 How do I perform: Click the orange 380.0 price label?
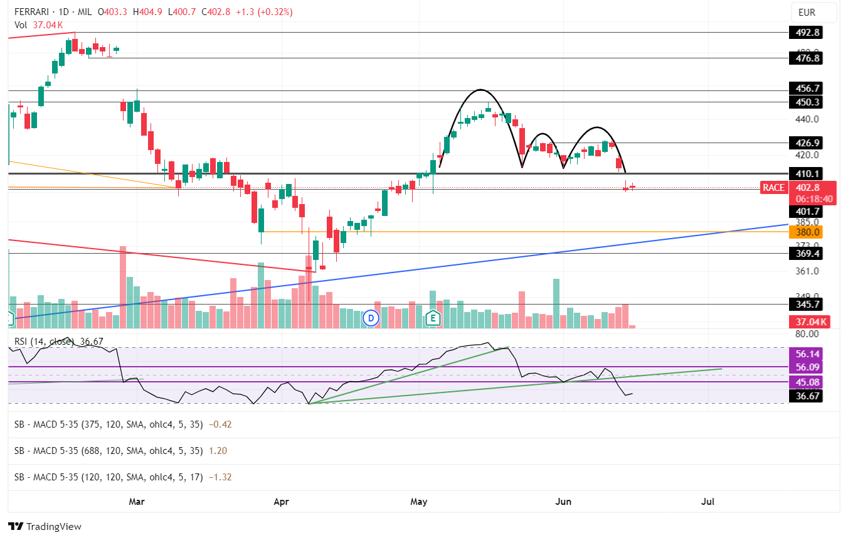805,232
